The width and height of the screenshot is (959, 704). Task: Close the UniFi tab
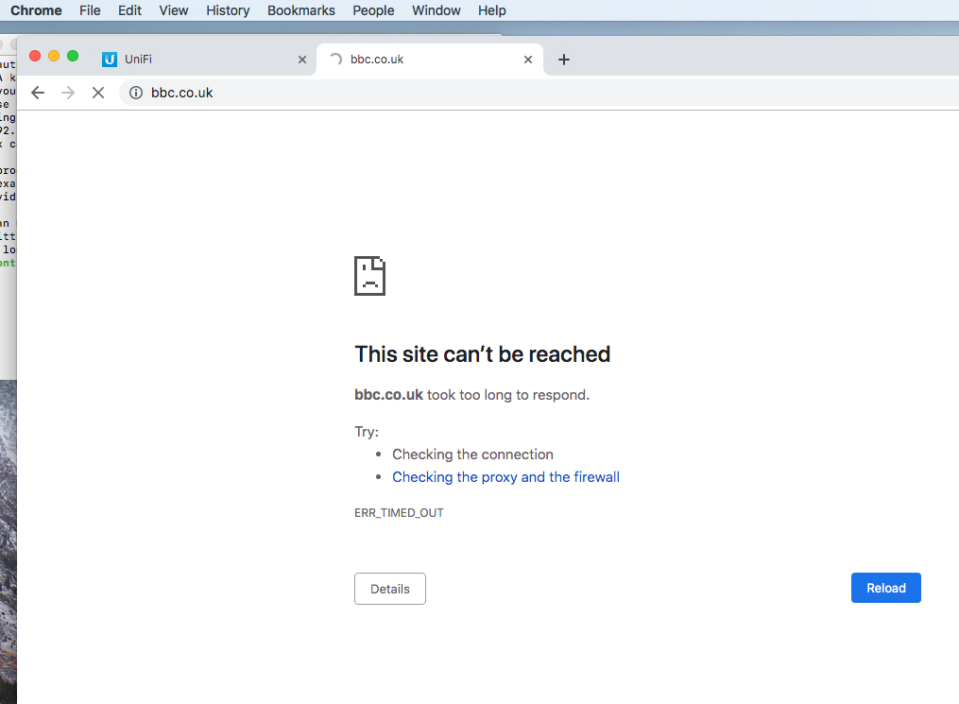302,60
